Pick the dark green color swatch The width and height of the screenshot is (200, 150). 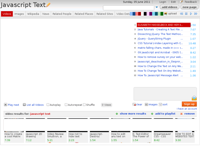coord(162,14)
